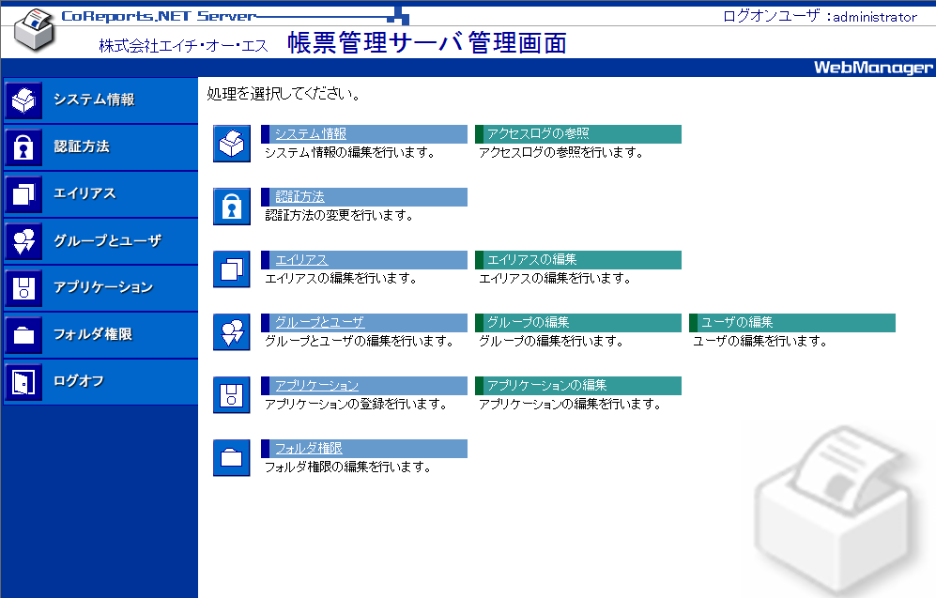Click the エイリアス sidebar icon
Image resolution: width=936 pixels, height=598 pixels.
pyautogui.click(x=23, y=194)
